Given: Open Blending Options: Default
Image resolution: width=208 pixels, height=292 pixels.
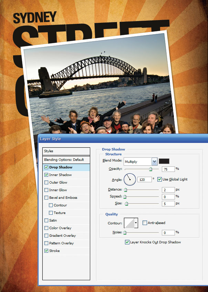Looking at the screenshot, I should click(x=66, y=160).
